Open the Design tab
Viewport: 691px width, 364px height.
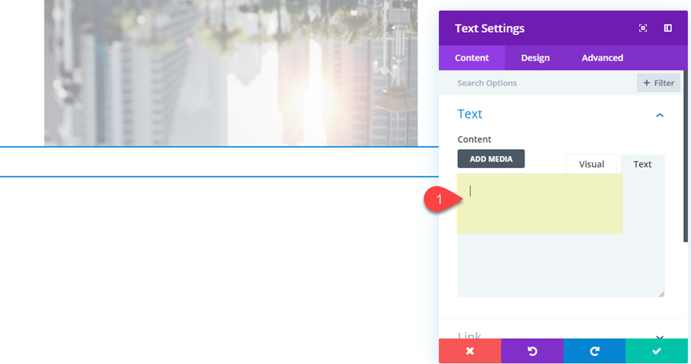click(x=535, y=57)
